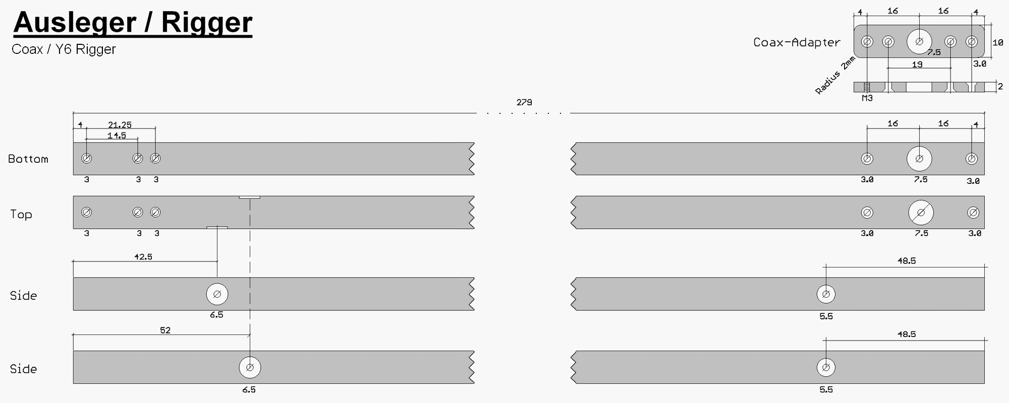Click the Ausleger / Rigger title
The height and width of the screenshot is (403, 1009).
[133, 23]
